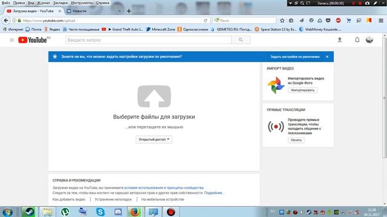Open the Space Station 13 bookmark

pyautogui.click(x=276, y=30)
